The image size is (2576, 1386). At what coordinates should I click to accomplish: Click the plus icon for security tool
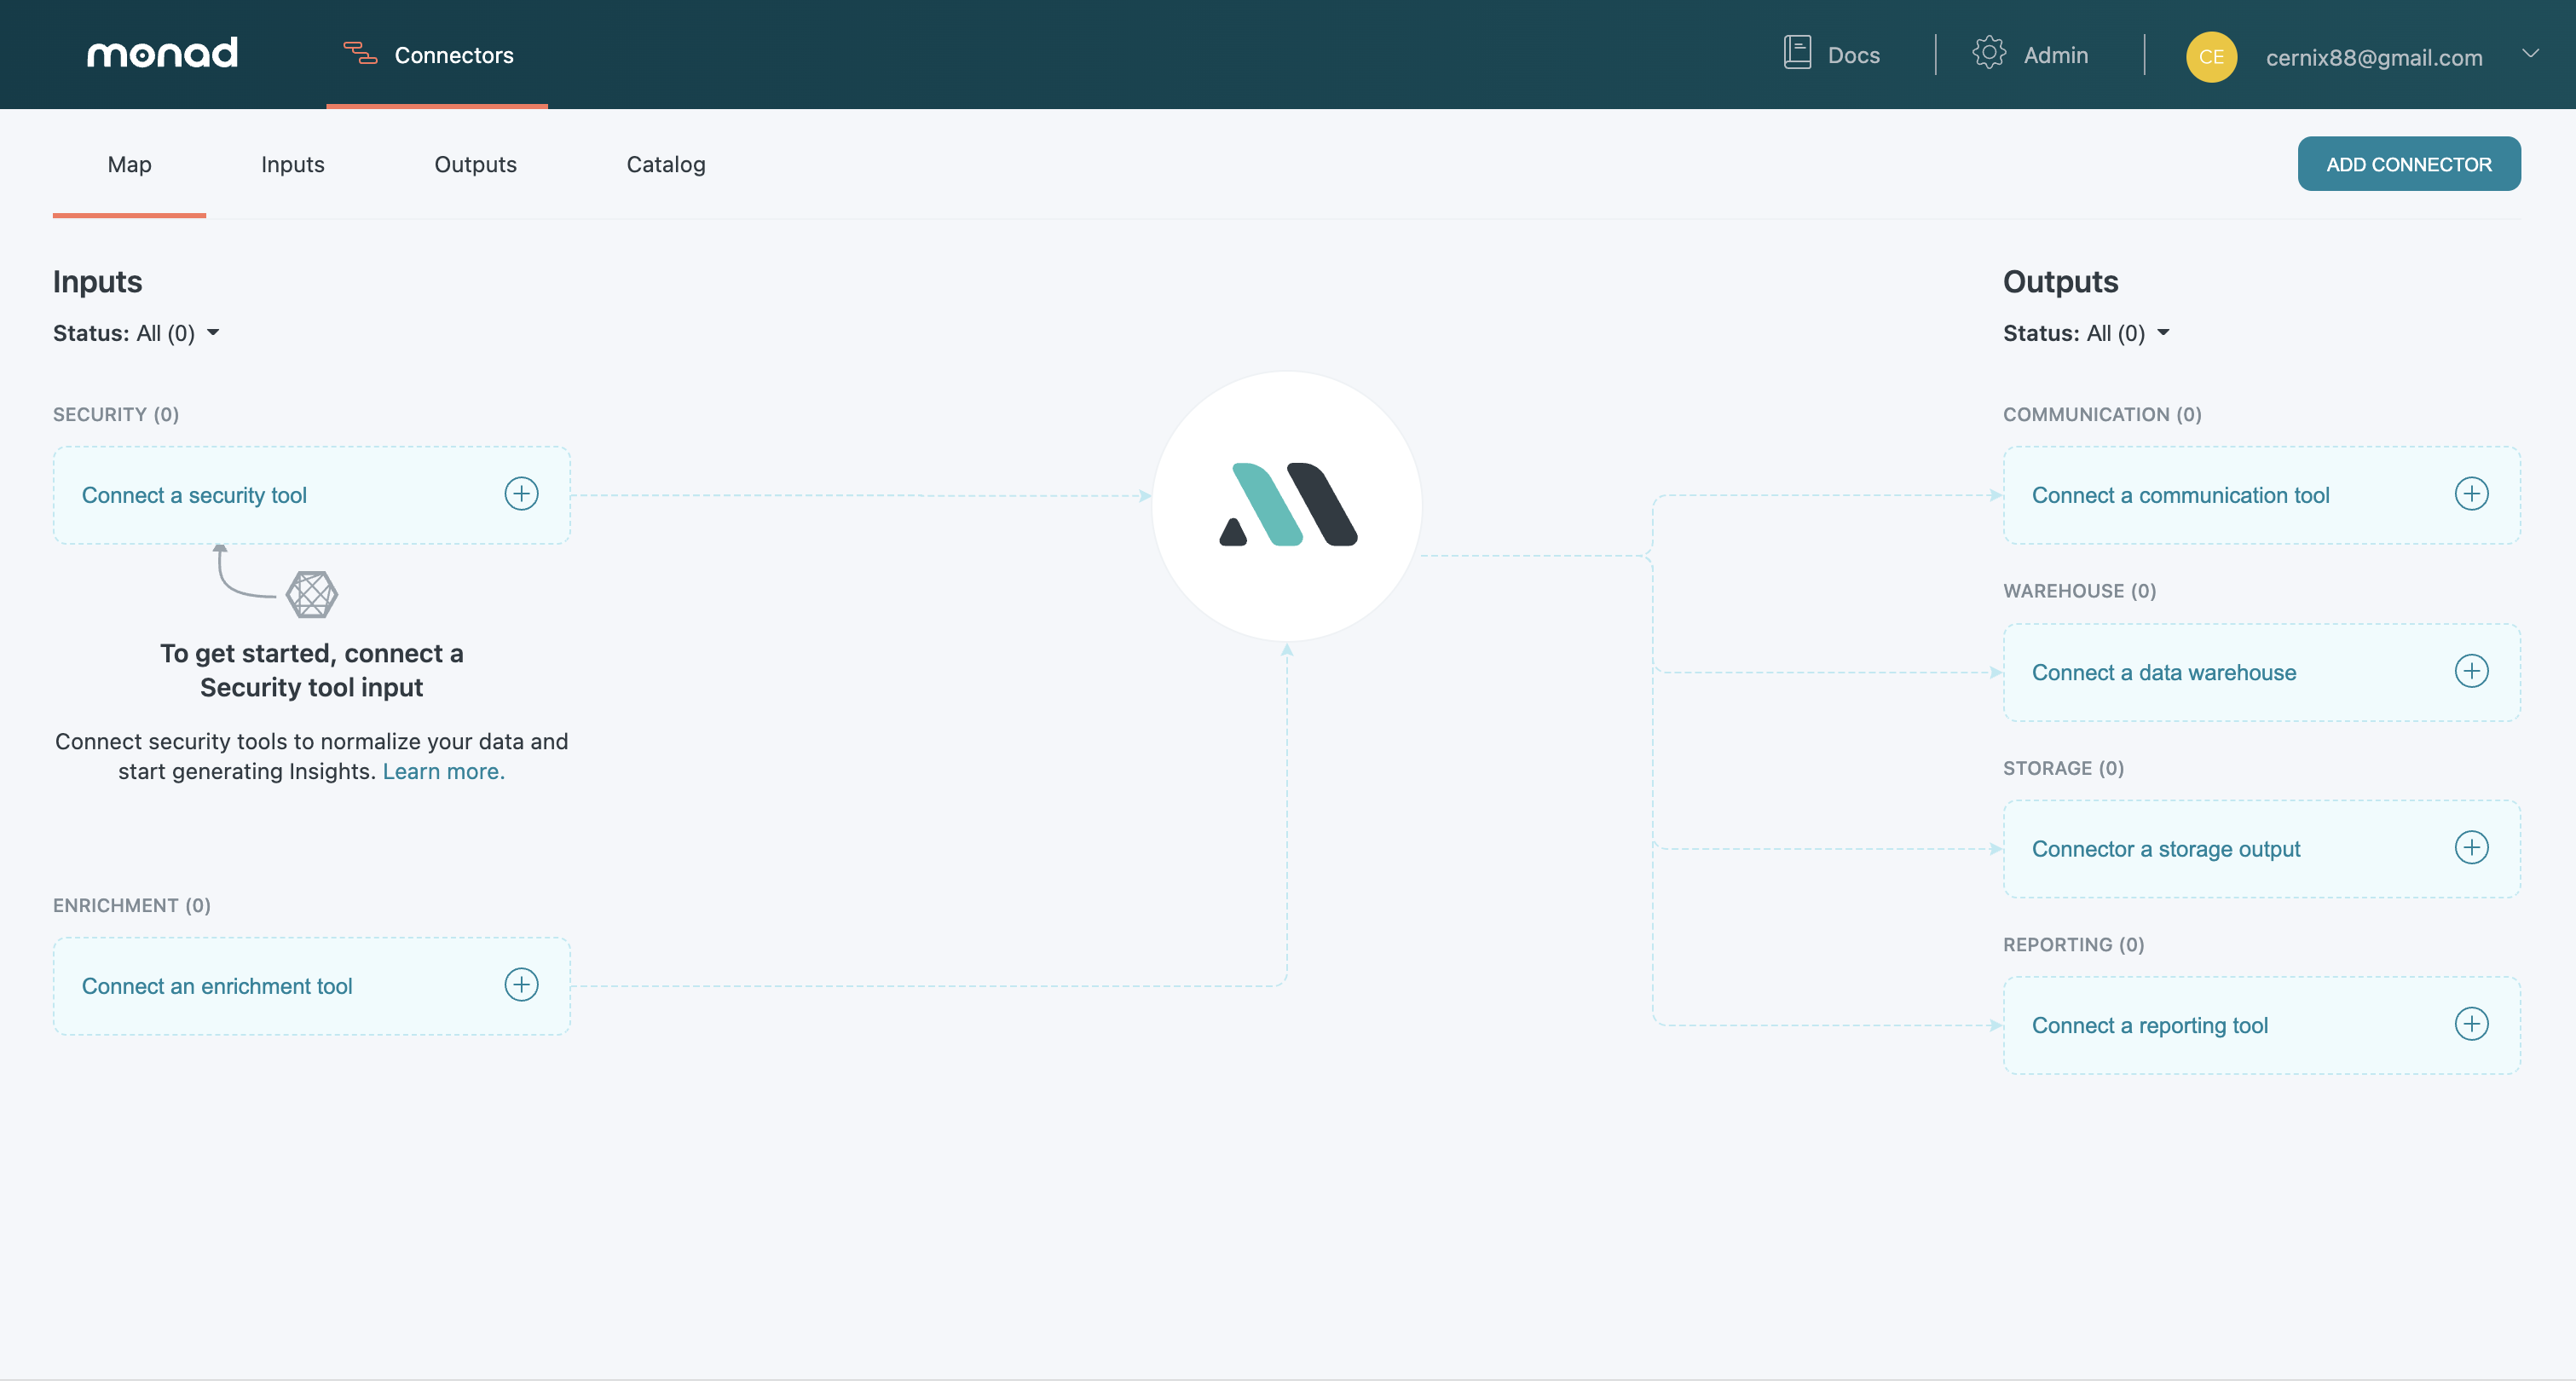(x=521, y=494)
